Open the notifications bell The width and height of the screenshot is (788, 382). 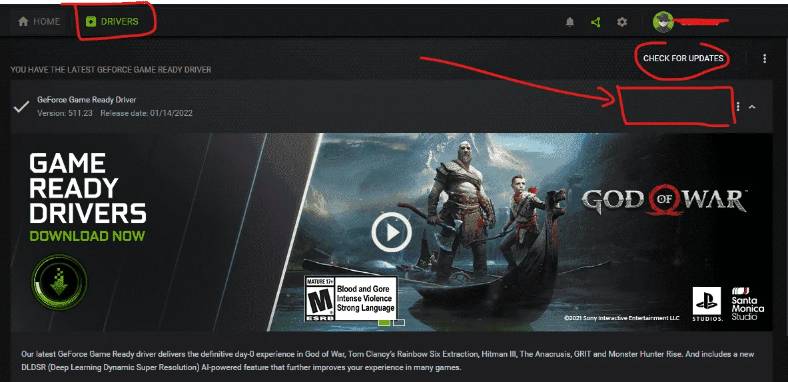(x=570, y=22)
